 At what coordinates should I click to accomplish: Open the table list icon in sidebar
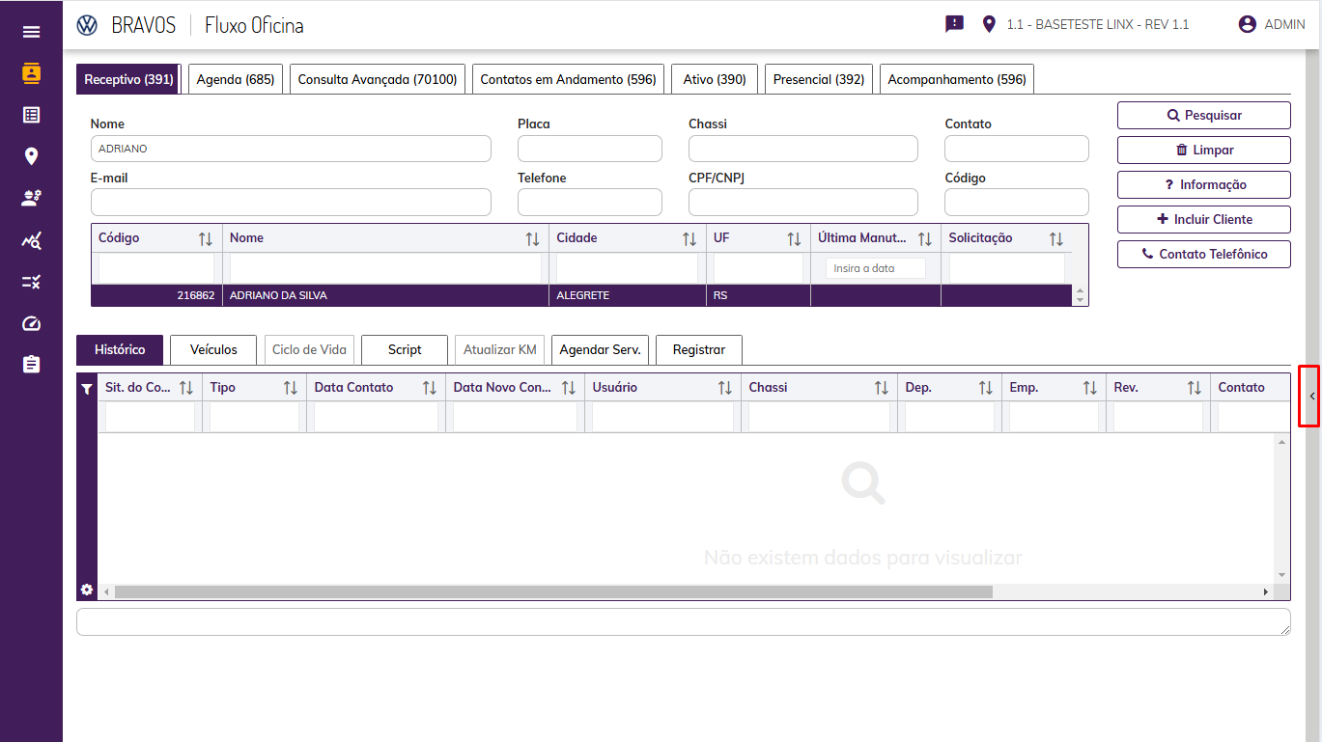[x=31, y=115]
